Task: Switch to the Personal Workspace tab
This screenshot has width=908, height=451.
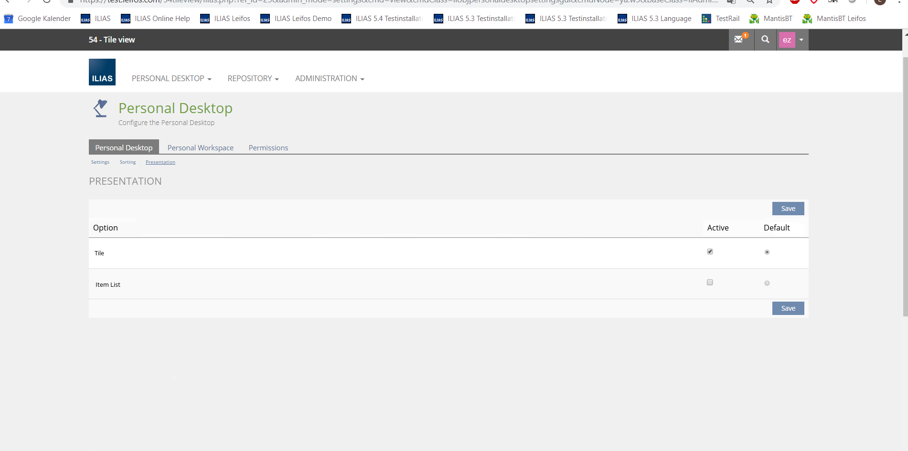Action: 201,148
